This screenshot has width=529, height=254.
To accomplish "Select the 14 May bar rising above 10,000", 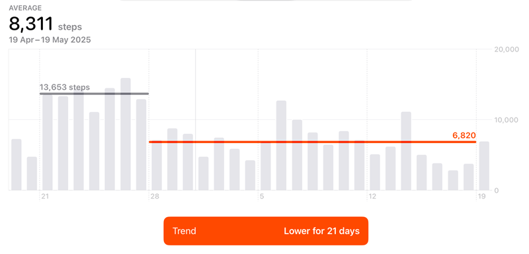I will (x=406, y=151).
